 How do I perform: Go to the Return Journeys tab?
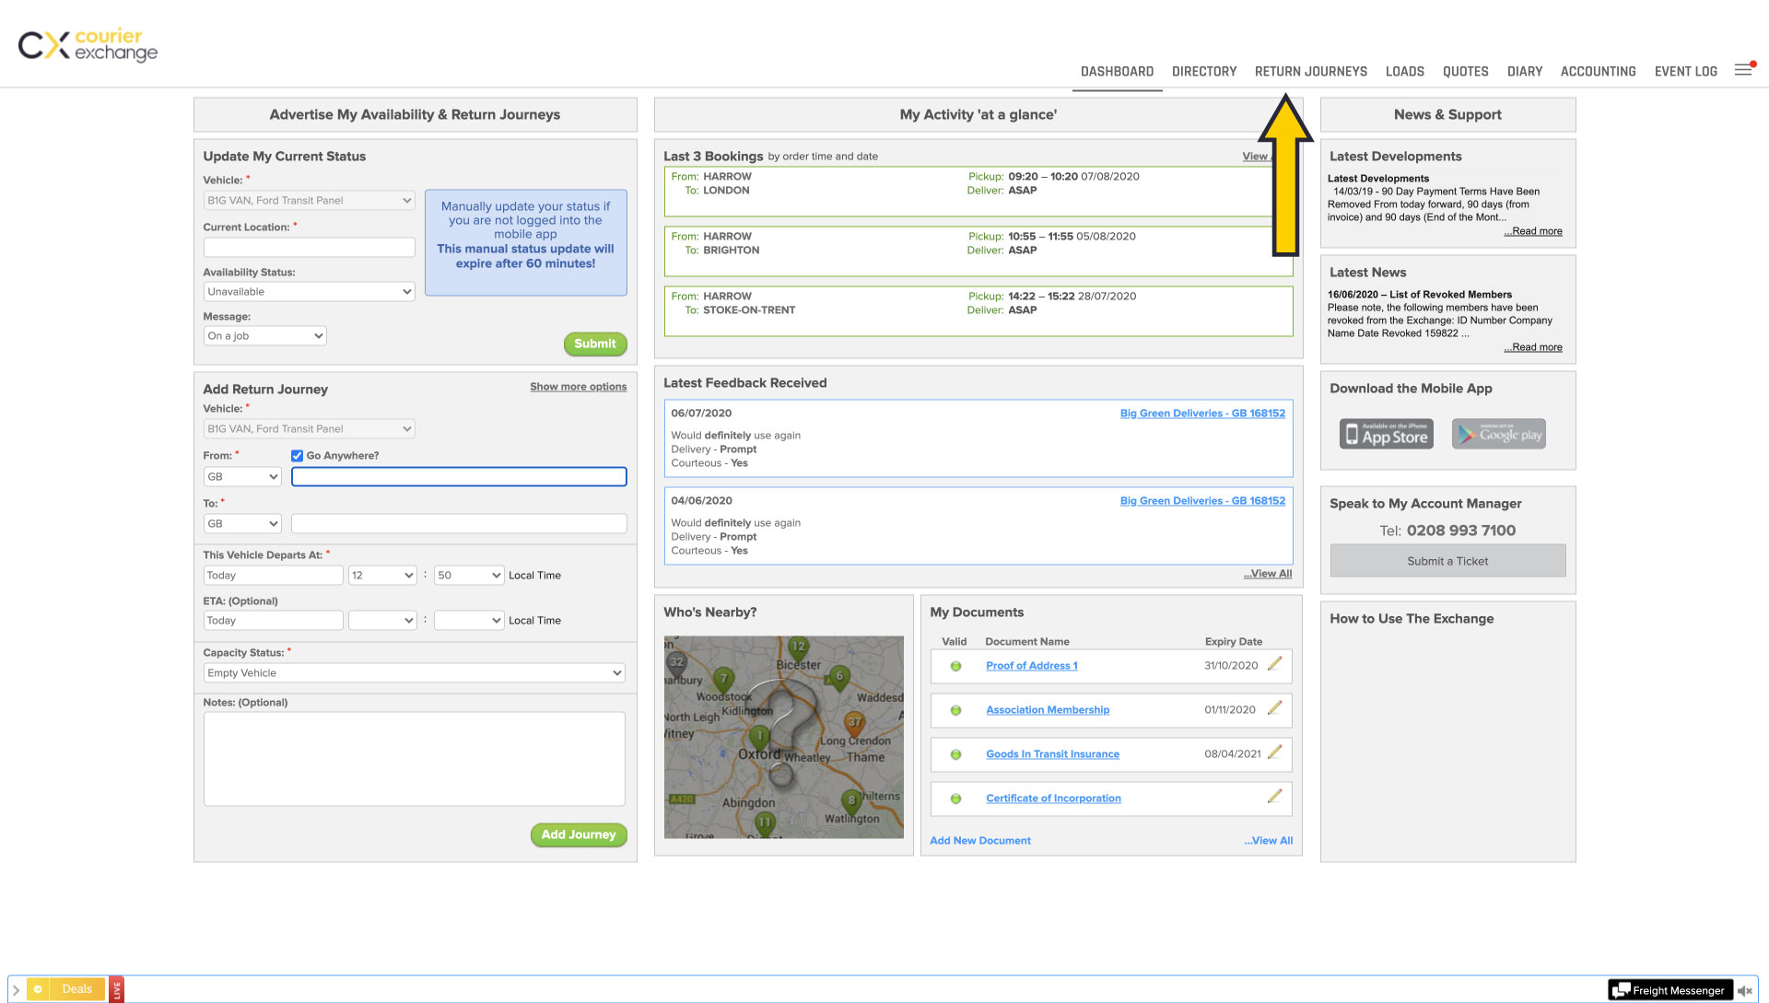tap(1310, 72)
